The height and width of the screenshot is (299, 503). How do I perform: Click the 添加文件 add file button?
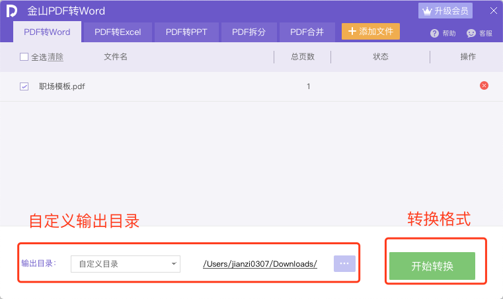(x=371, y=32)
